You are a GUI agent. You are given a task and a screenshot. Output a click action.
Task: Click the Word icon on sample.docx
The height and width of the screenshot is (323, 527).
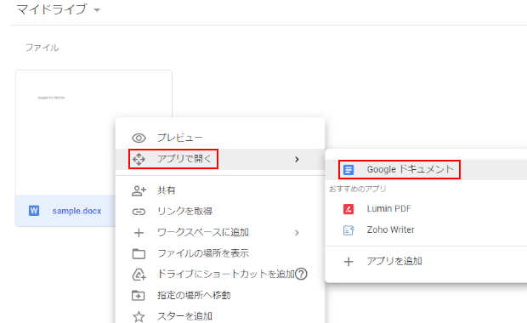pyautogui.click(x=34, y=211)
